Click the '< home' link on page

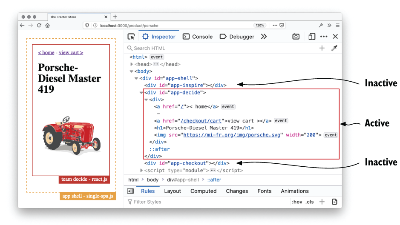pyautogui.click(x=46, y=52)
